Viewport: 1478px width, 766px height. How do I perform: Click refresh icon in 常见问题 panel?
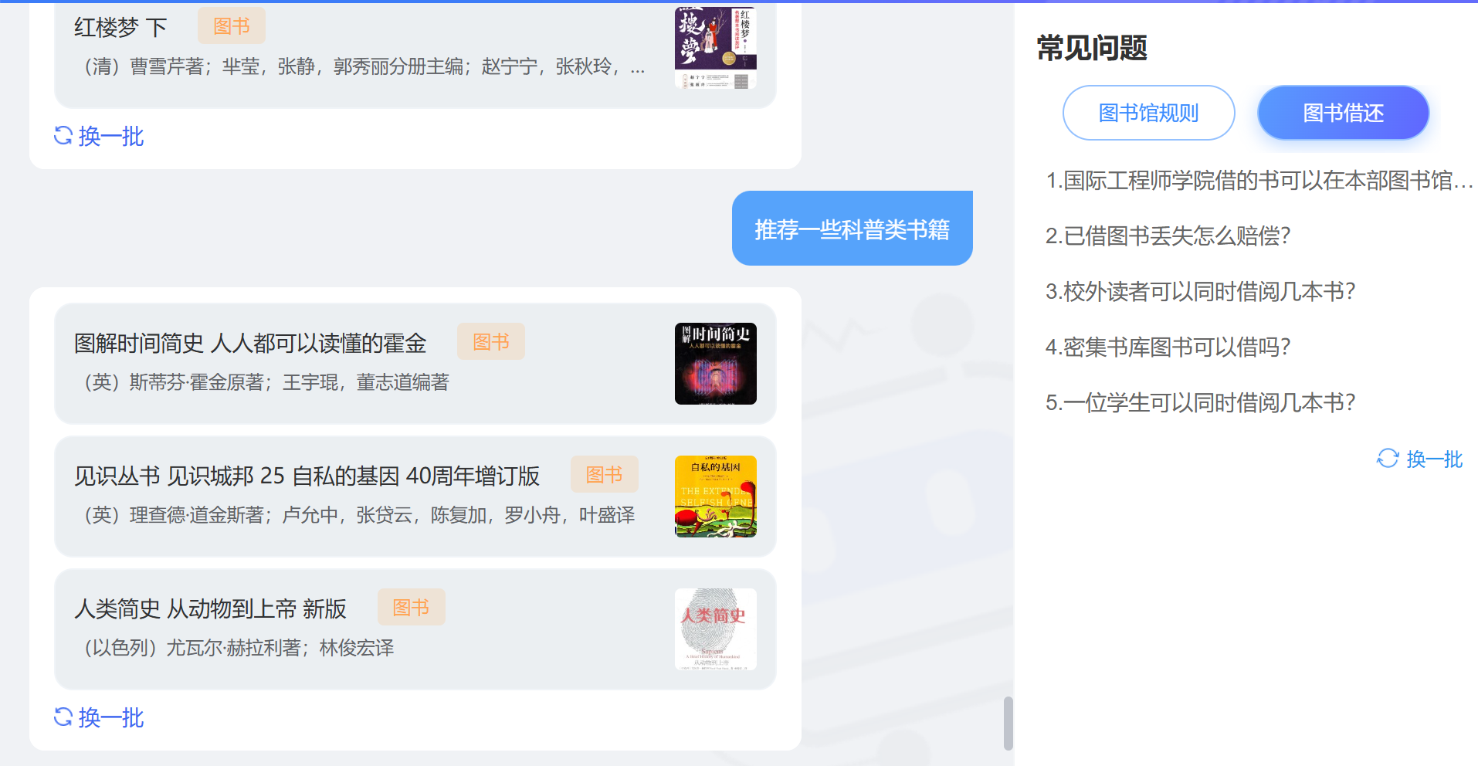1388,459
